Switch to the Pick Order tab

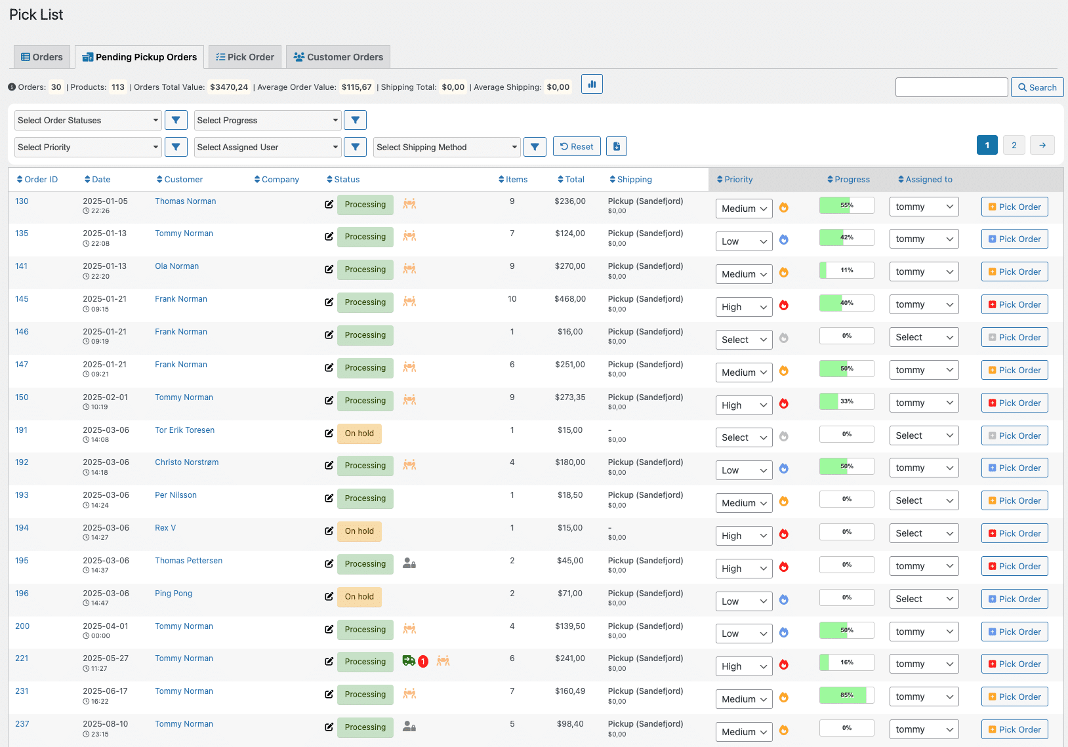245,57
